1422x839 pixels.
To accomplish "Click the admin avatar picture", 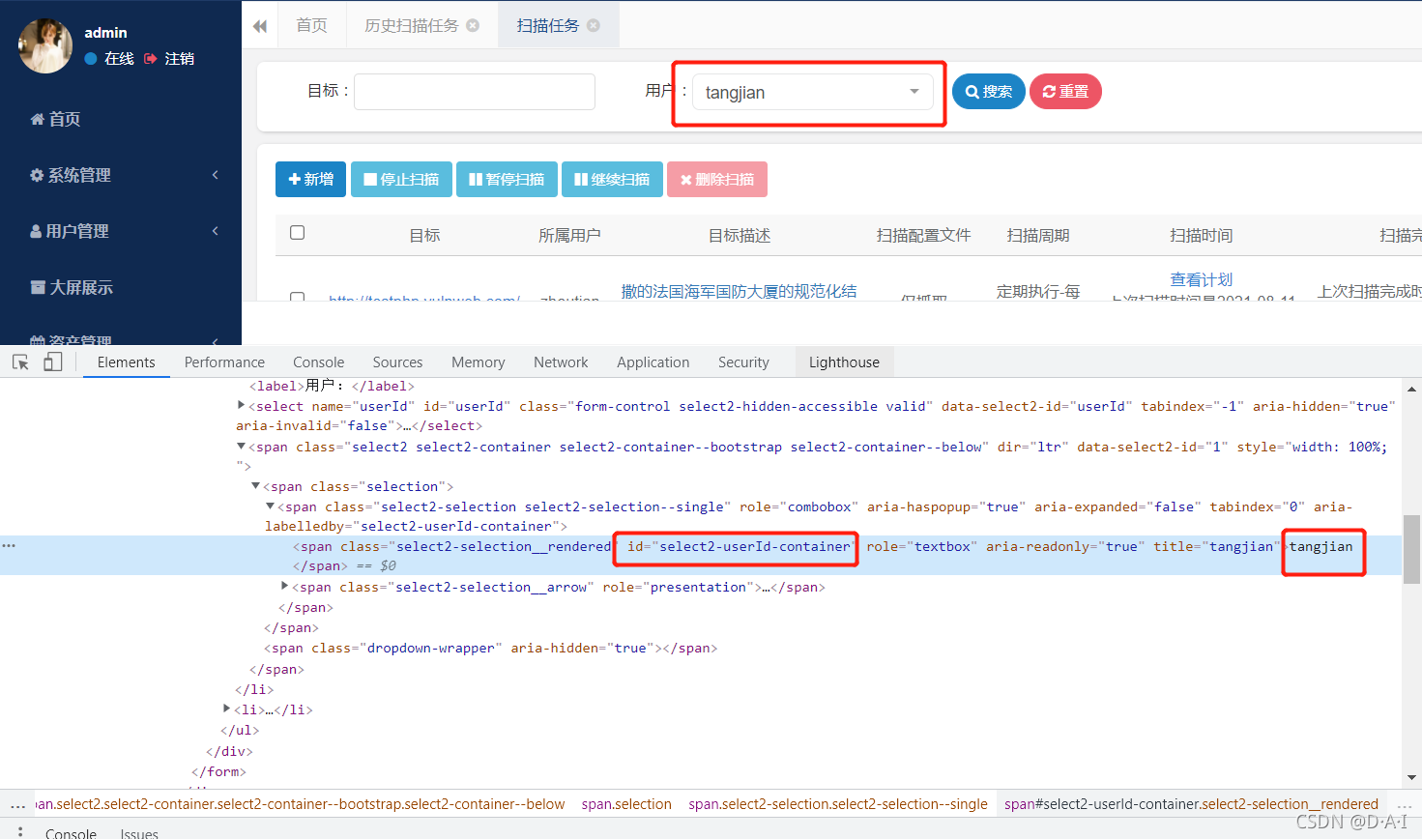I will (45, 45).
